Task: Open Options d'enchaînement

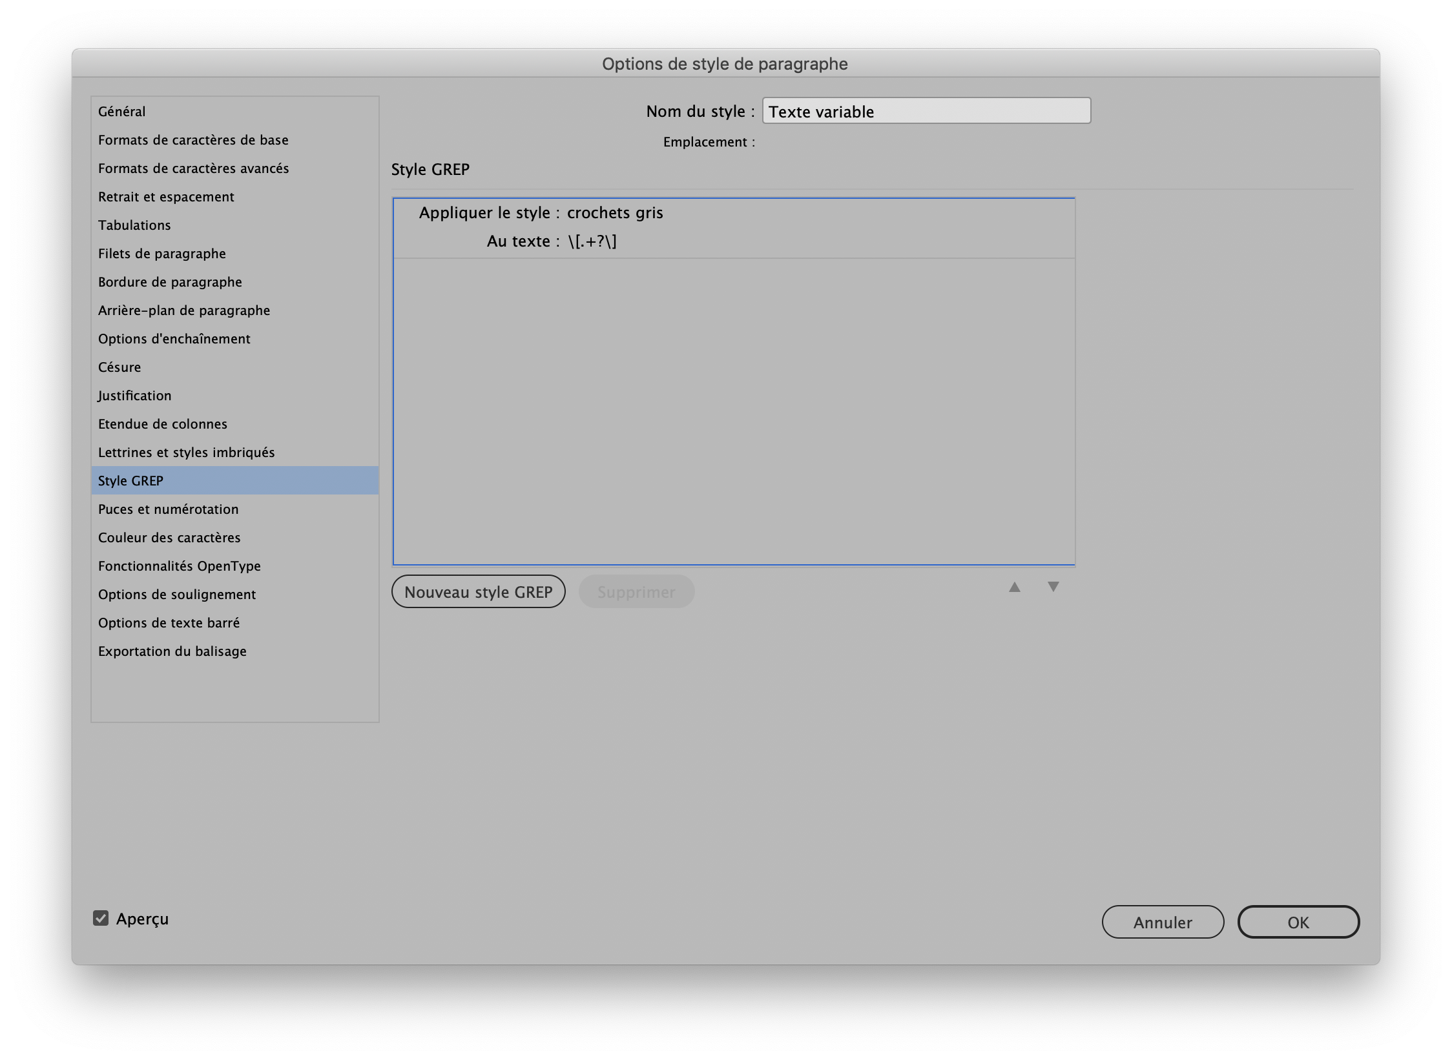Action: click(235, 338)
